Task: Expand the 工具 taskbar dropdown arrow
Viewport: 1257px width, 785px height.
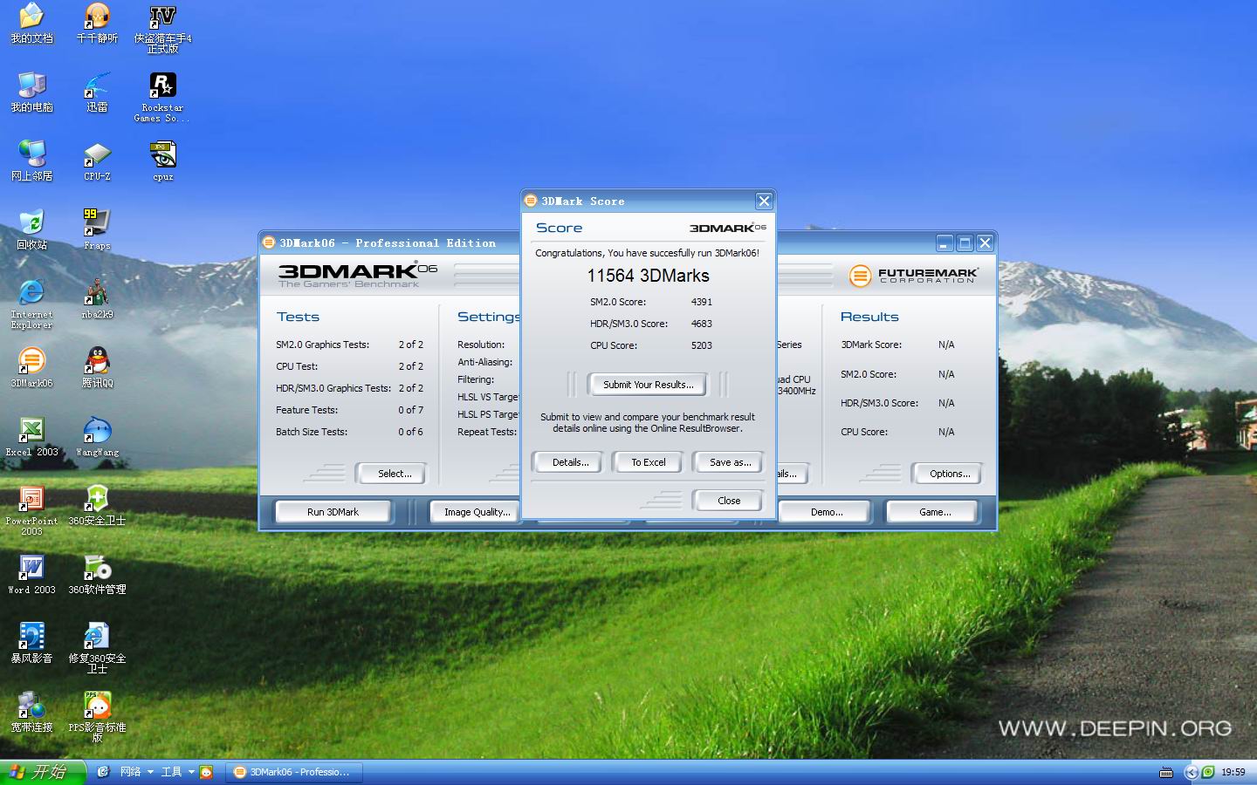Action: coord(191,772)
